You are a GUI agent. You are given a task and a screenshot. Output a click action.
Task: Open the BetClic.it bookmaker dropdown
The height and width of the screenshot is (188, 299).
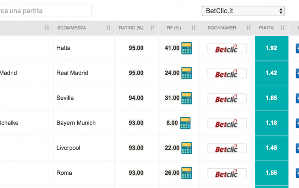(243, 11)
